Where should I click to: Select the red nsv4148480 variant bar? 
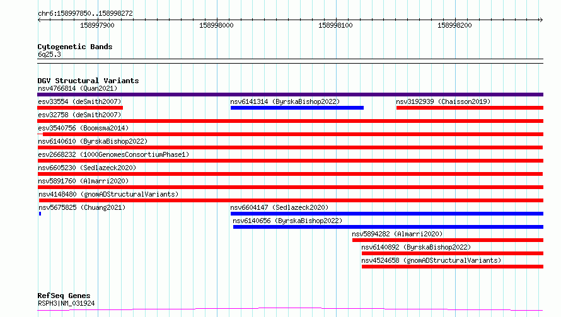pos(291,200)
